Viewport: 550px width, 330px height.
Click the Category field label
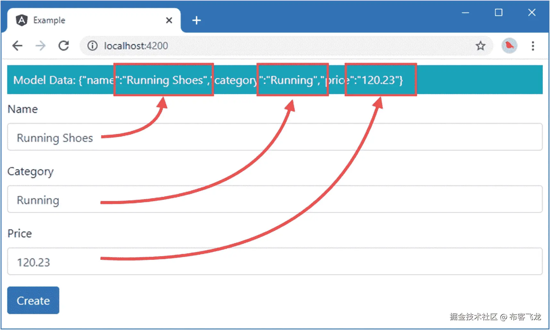pyautogui.click(x=30, y=172)
